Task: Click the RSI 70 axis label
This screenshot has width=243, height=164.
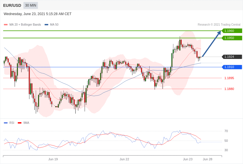Action: click(x=226, y=131)
